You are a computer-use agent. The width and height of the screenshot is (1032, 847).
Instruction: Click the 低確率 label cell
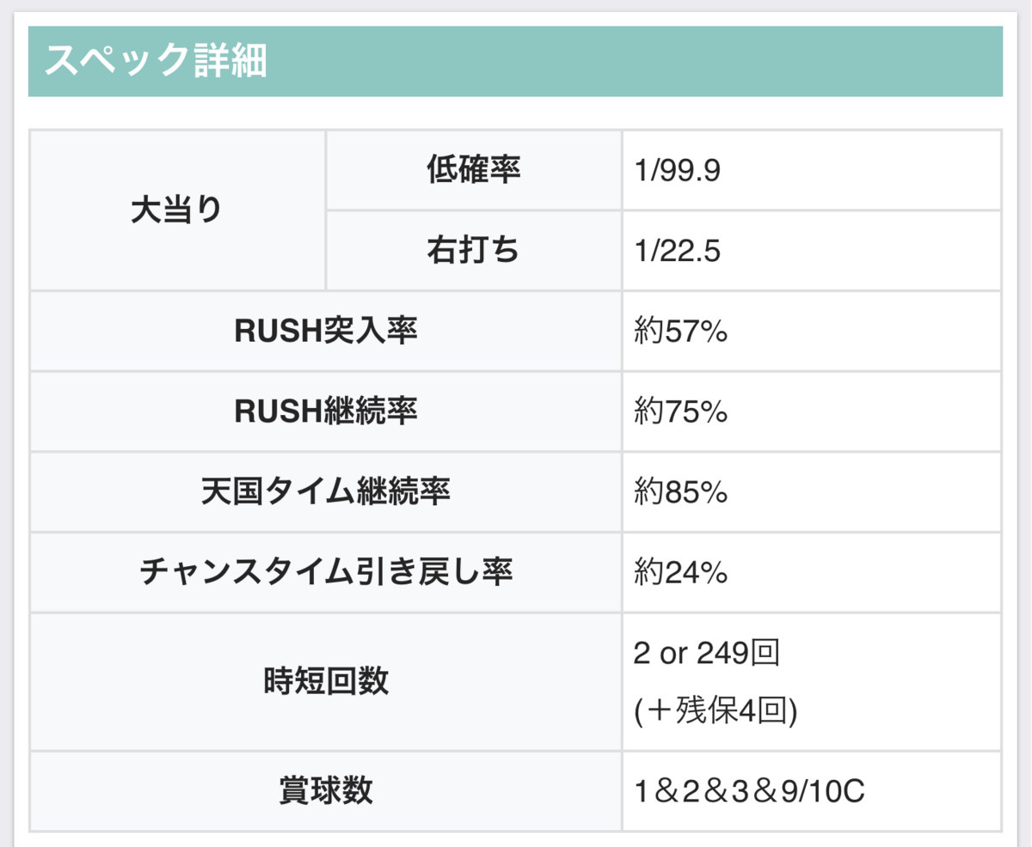point(474,170)
